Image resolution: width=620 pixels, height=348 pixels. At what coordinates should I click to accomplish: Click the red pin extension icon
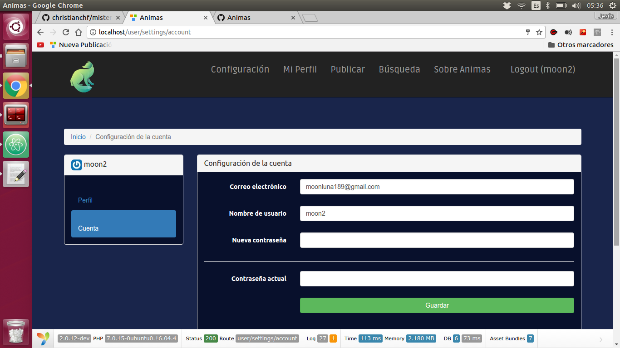click(x=583, y=32)
